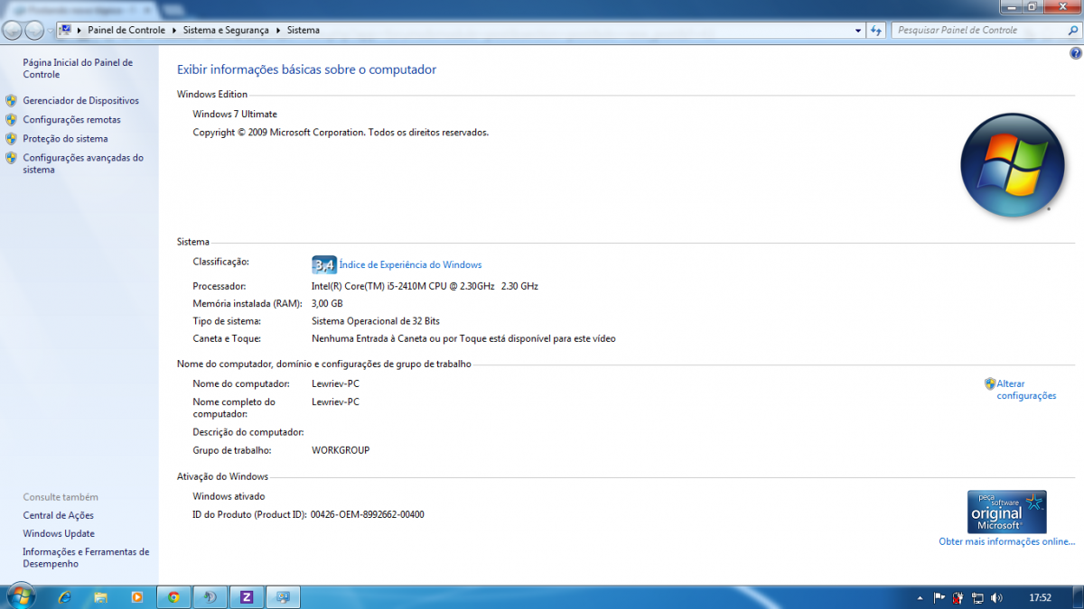
Task: Open the gray speaker-like taskbar app
Action: [210, 597]
